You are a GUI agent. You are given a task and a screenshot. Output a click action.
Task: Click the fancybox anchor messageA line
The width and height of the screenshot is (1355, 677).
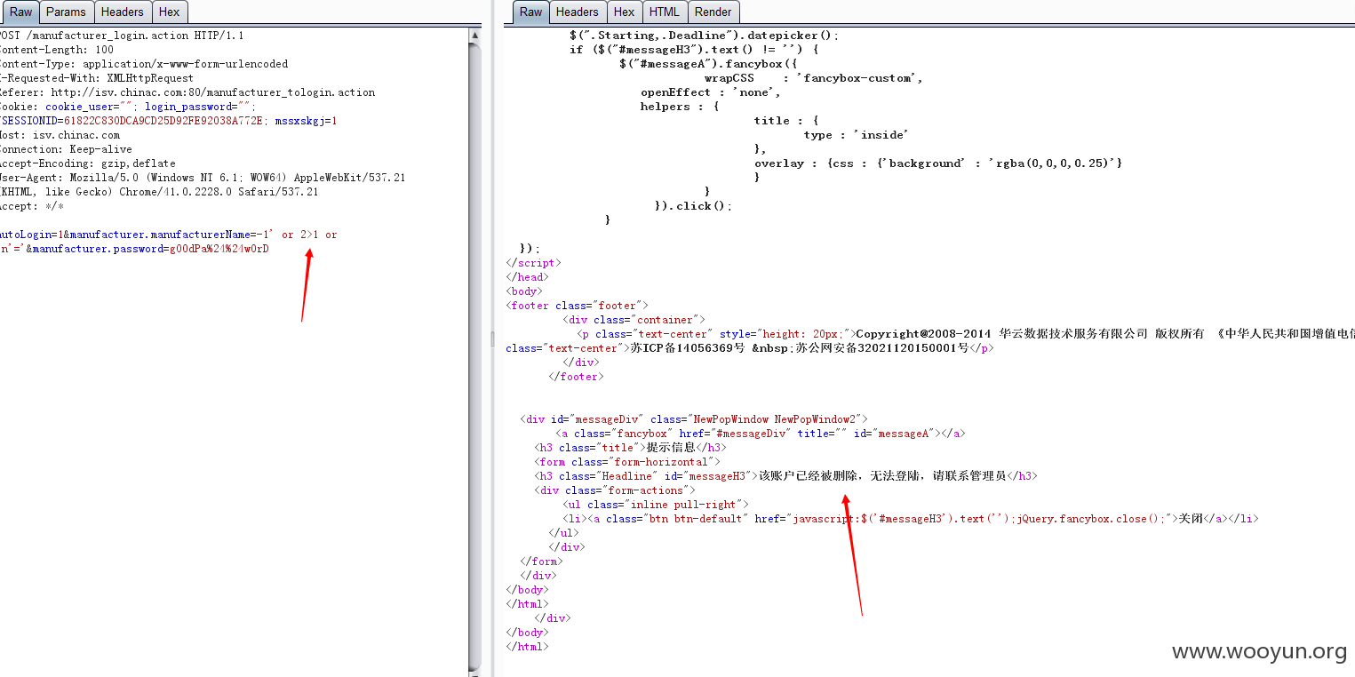pyautogui.click(x=761, y=434)
